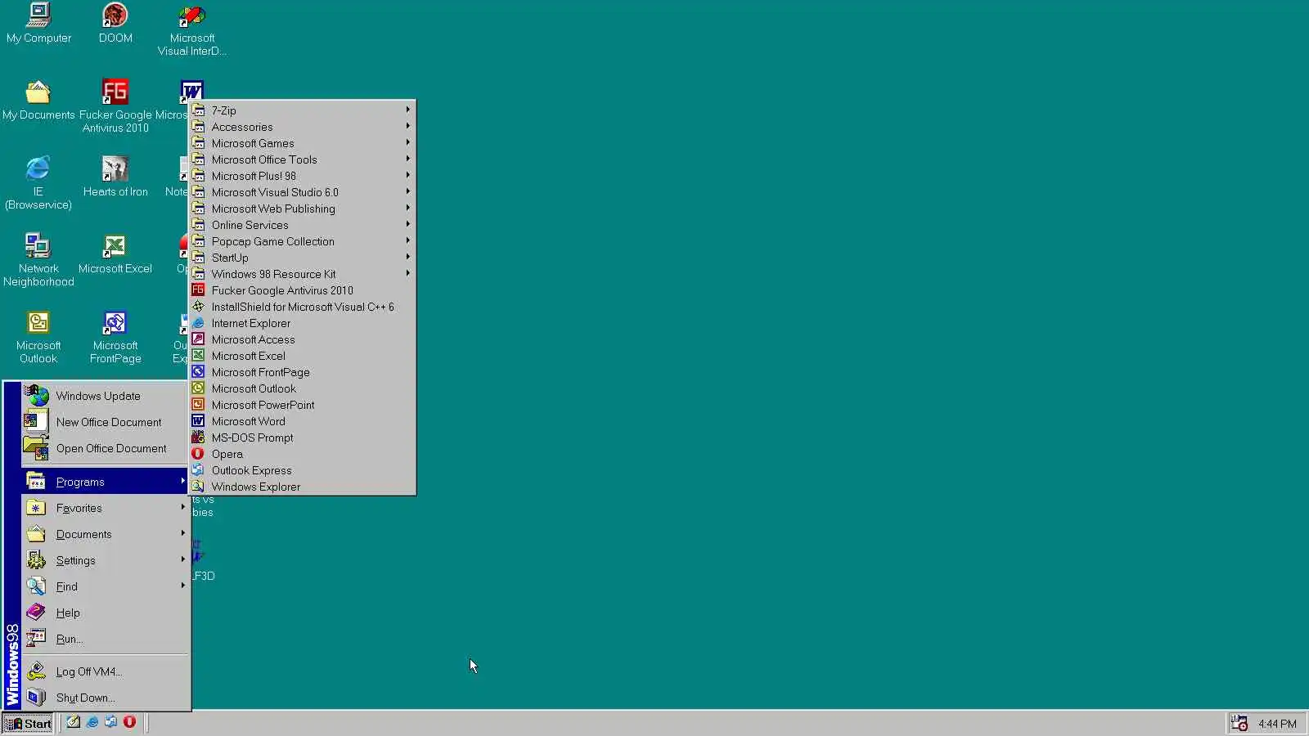Open My Documents folder icon
The height and width of the screenshot is (736, 1309).
pos(38,100)
